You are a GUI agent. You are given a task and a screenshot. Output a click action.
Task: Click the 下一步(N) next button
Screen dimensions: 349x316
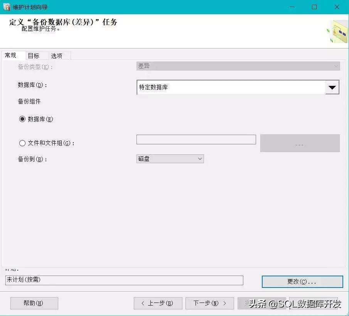209,303
